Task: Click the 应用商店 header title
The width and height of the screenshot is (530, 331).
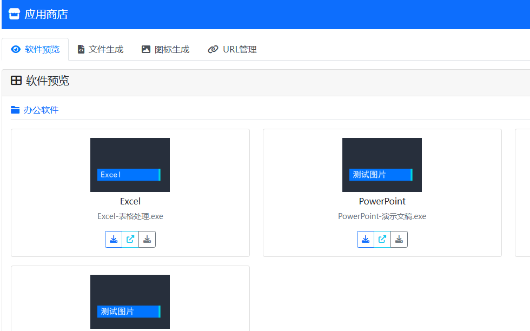Action: pos(46,14)
